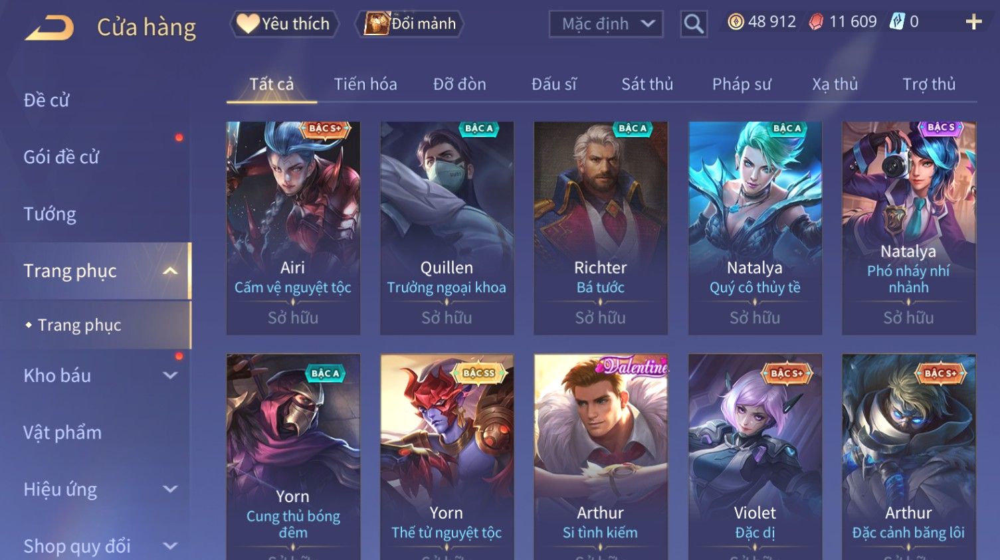Viewport: 1000px width, 560px height.
Task: Click the gold coin balance icon
Action: point(736,22)
